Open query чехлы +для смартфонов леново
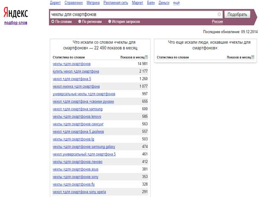Screen dimensions: 264x197 [77, 162]
